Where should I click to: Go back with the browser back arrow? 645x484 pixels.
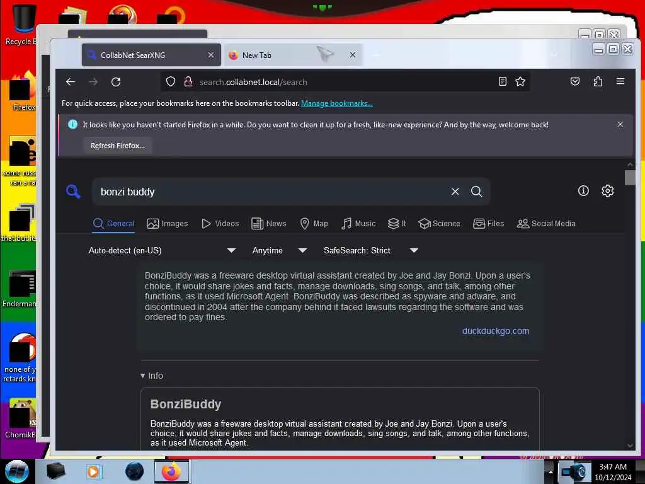71,82
